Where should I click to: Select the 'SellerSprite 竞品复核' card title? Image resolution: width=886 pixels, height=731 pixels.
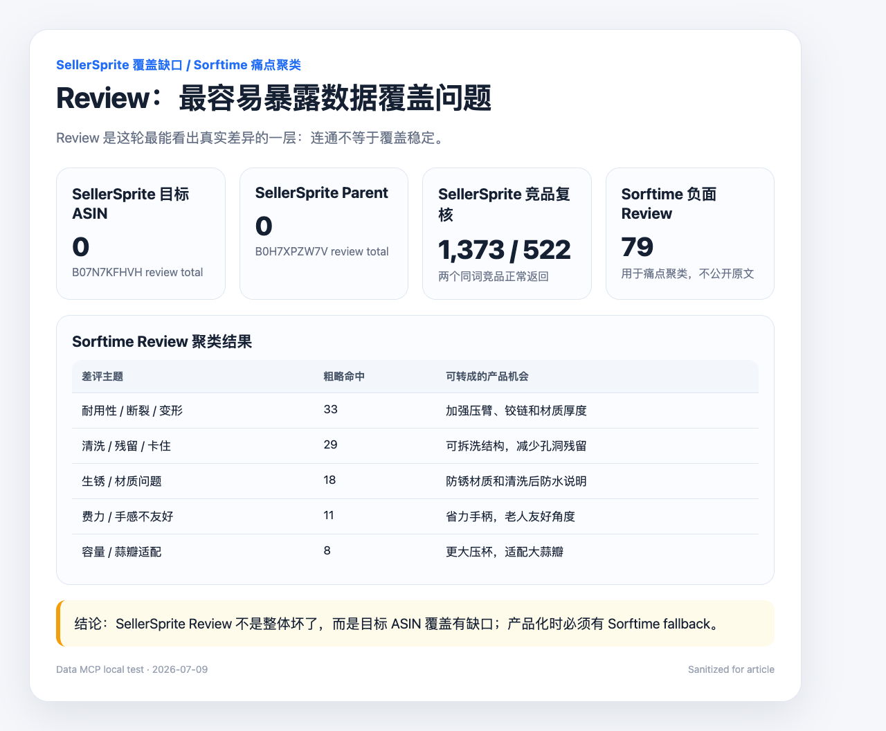(505, 204)
